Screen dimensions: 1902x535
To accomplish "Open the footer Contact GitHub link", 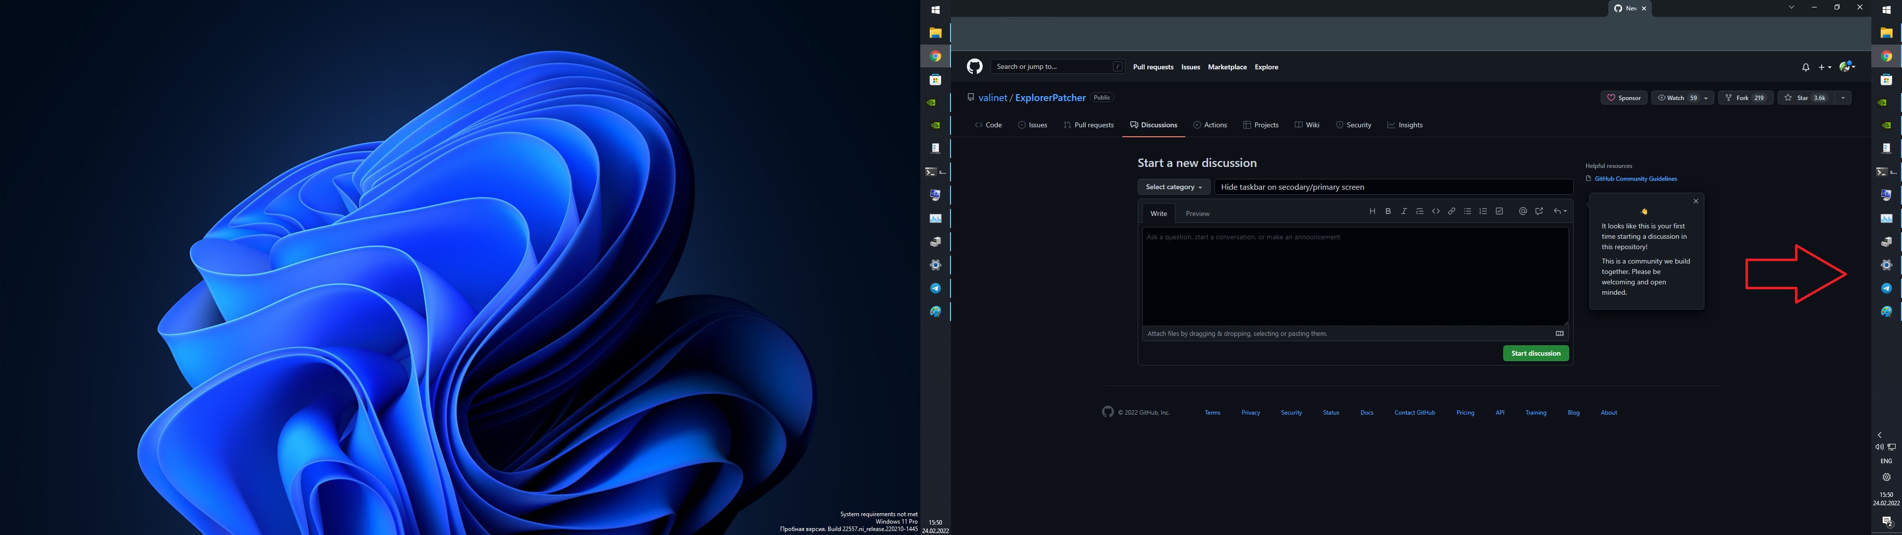I will [x=1415, y=412].
